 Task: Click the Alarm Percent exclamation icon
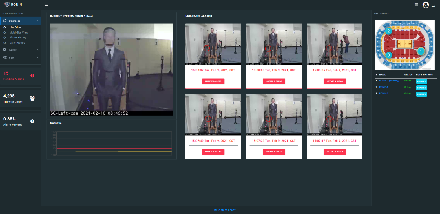32,121
